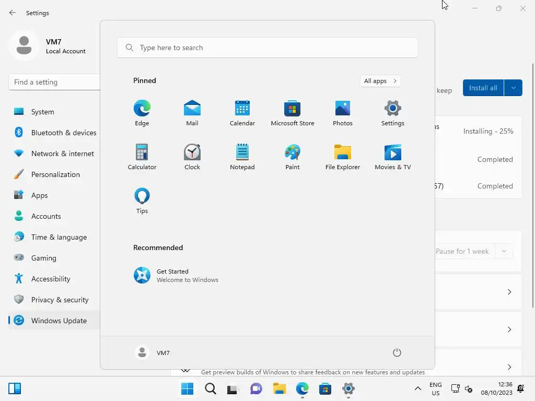Open the Paint app
This screenshot has width=535, height=401.
click(x=293, y=157)
